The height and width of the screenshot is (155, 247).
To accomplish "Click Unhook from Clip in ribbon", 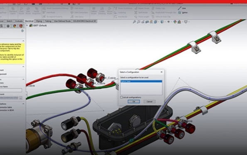I will click(x=161, y=17).
